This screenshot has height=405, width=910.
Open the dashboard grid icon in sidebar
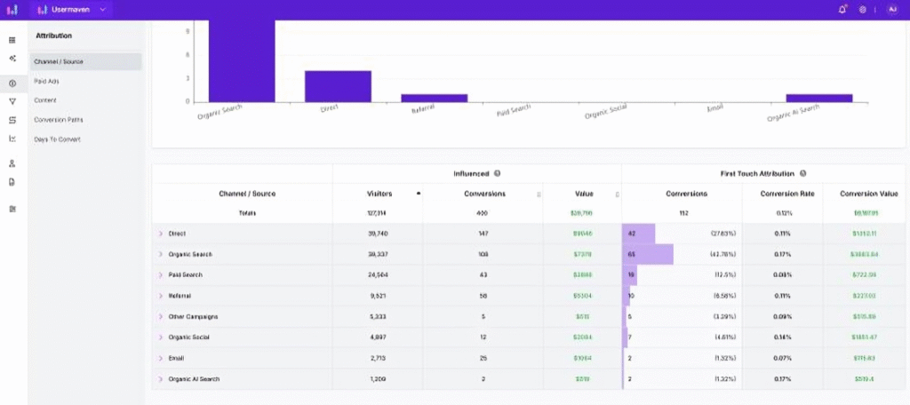(12, 40)
